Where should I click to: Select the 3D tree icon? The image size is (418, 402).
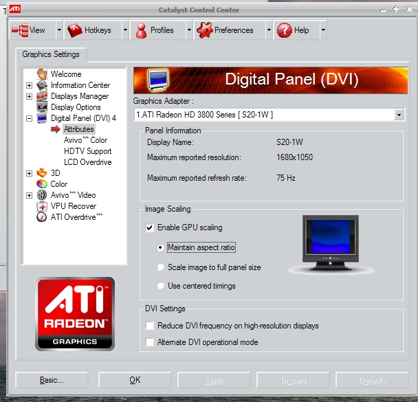(x=42, y=173)
